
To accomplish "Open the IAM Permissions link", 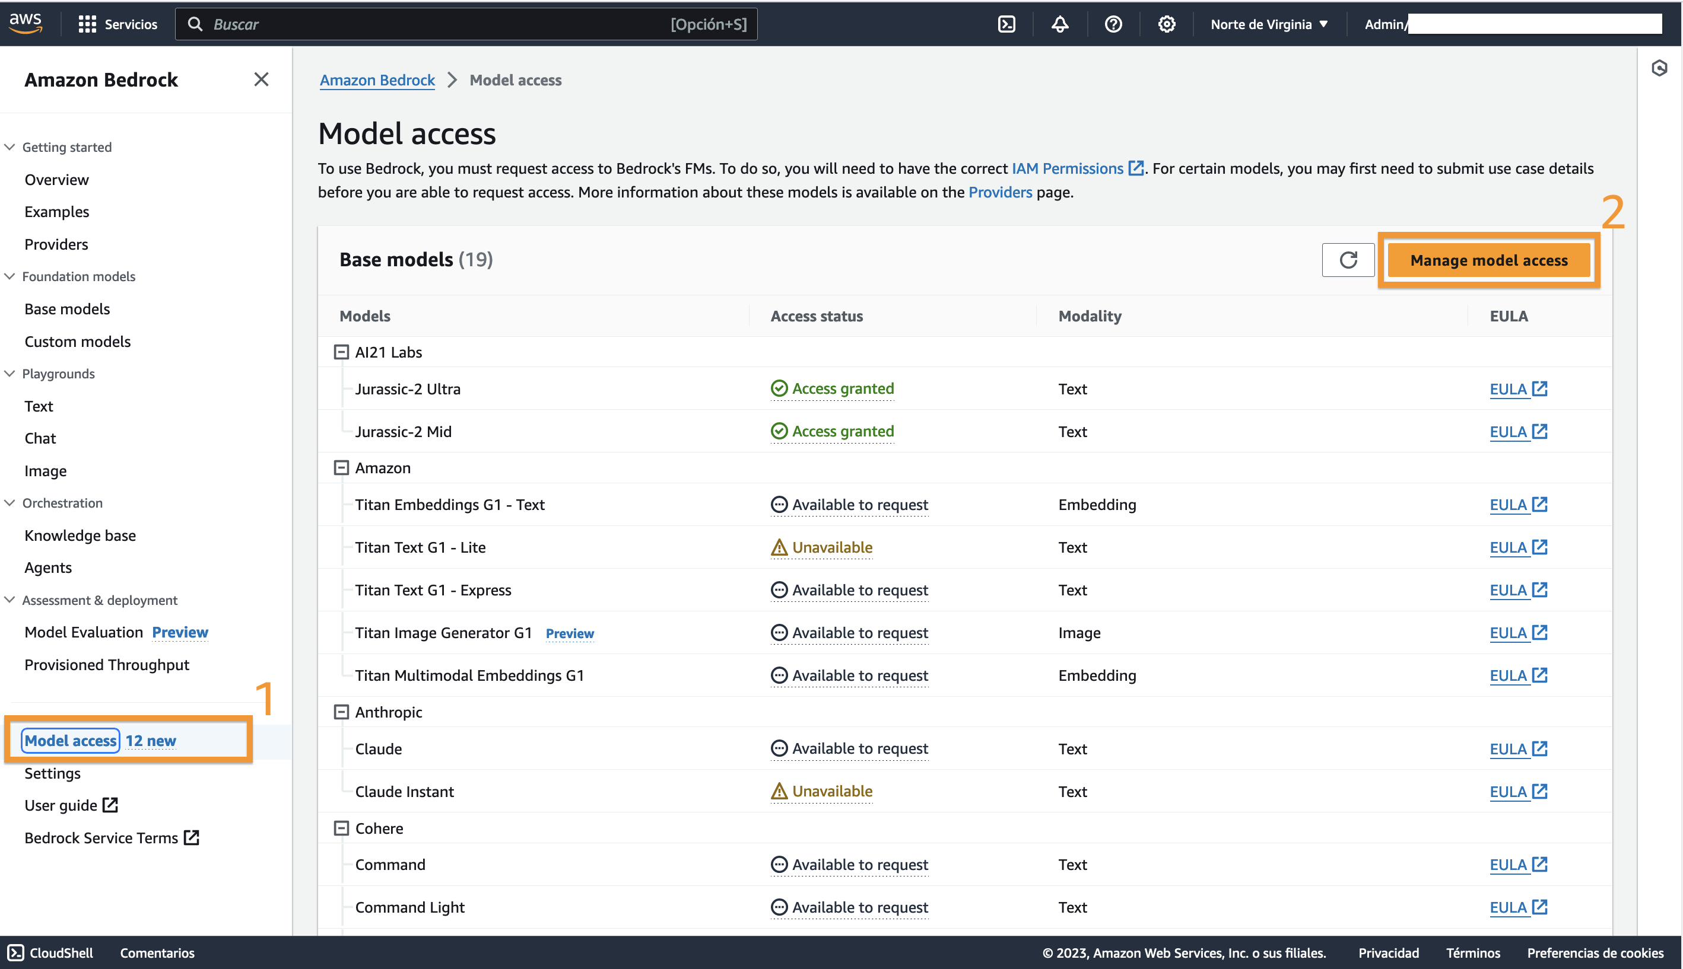I will click(1067, 168).
